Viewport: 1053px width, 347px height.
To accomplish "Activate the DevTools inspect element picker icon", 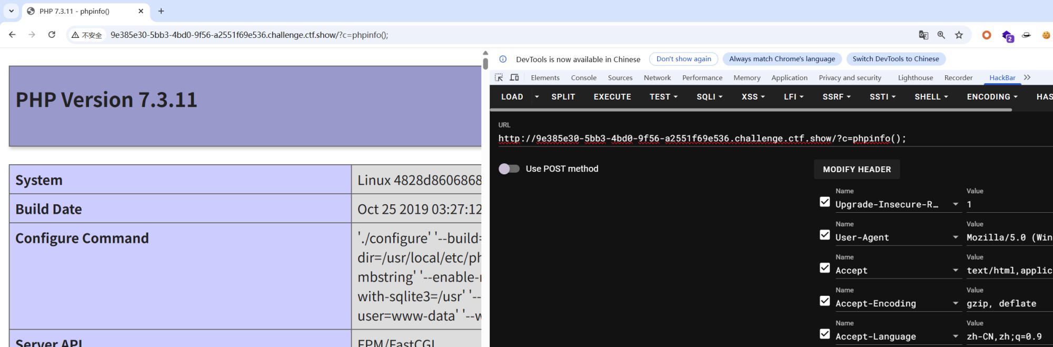I will tap(499, 77).
